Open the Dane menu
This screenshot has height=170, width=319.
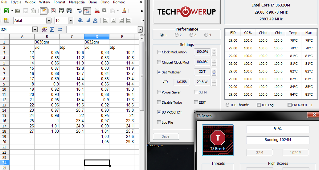92,2
